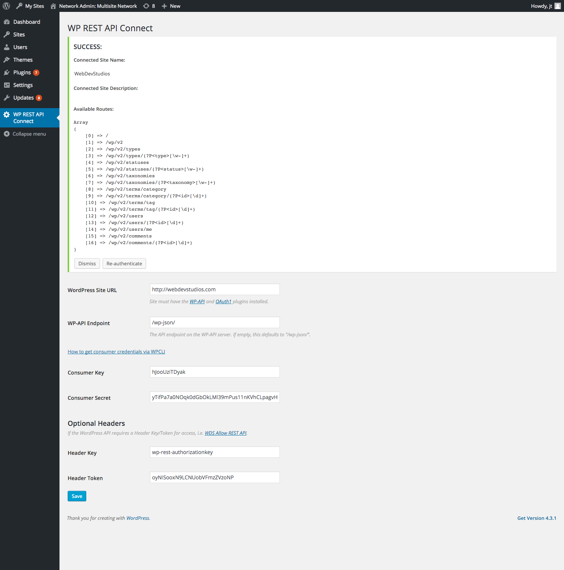Focus the WP-API Endpoint field
The height and width of the screenshot is (570, 564).
tap(215, 323)
